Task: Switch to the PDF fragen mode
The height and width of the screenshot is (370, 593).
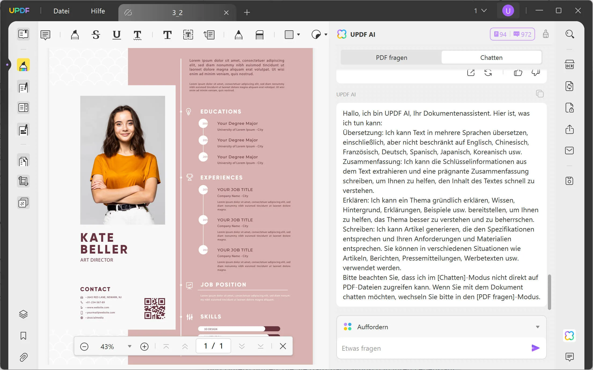Action: point(391,57)
